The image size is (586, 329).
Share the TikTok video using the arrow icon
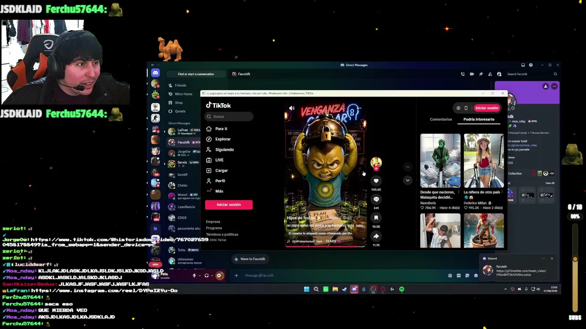(376, 236)
